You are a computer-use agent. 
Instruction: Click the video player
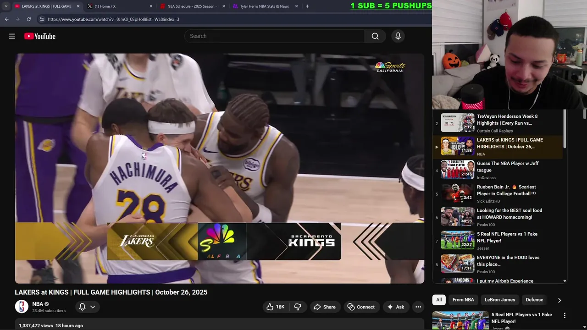220,168
